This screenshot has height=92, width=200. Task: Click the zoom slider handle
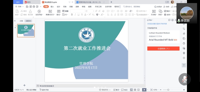click(x=168, y=90)
